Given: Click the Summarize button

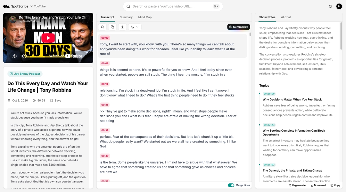Looking at the screenshot, I should click(x=239, y=27).
